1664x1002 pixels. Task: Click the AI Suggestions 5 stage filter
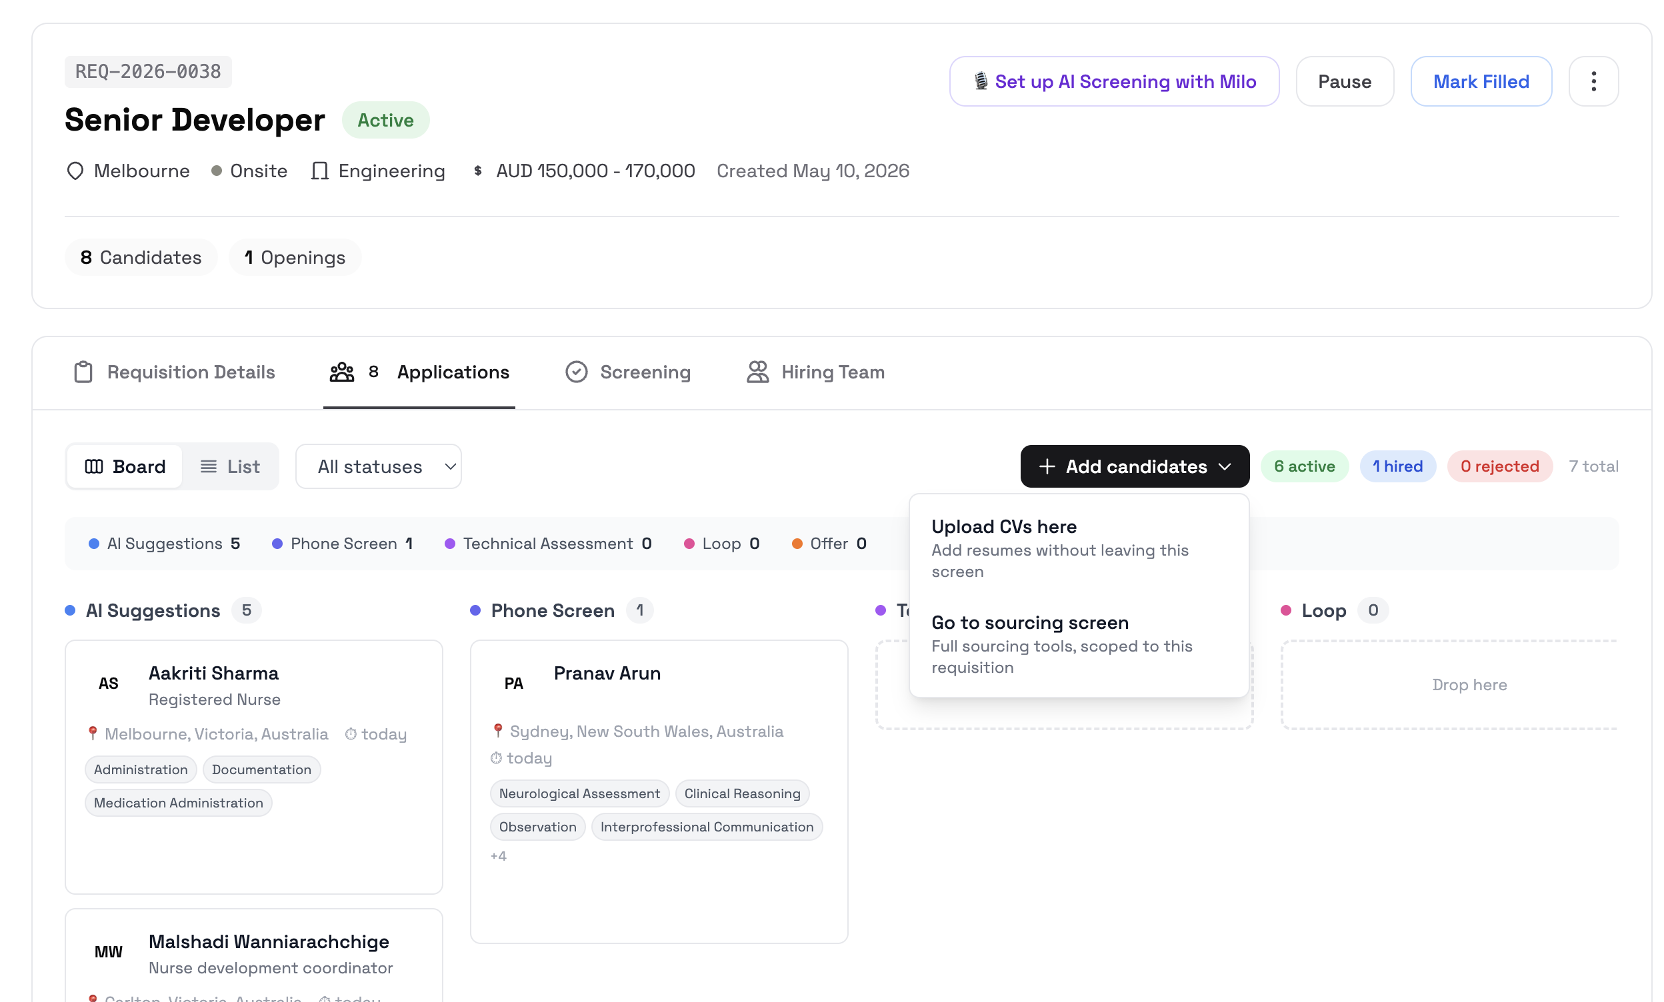[164, 543]
